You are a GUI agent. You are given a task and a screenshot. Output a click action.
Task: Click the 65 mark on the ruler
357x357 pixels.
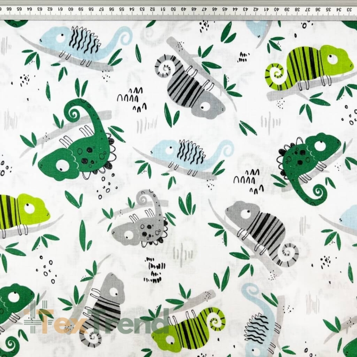pos(19,9)
